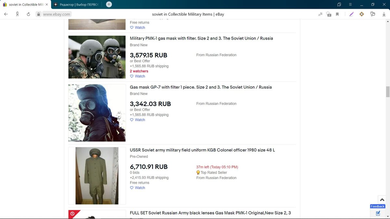This screenshot has width=390, height=219.
Task: Open the Protect shield icon with 7 badge
Action: pos(329,14)
